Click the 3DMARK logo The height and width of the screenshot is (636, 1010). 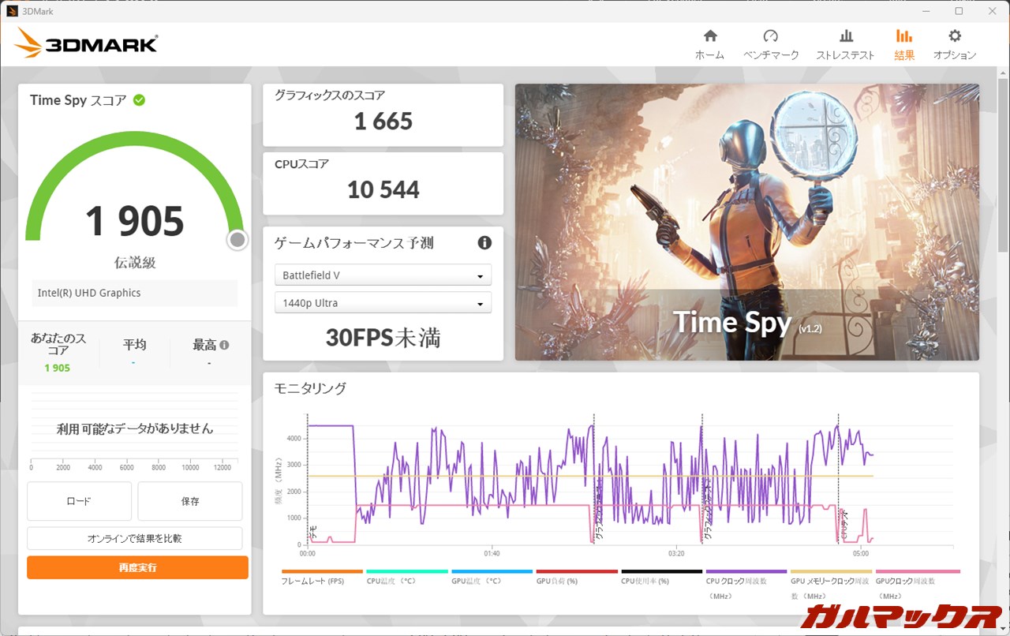86,43
